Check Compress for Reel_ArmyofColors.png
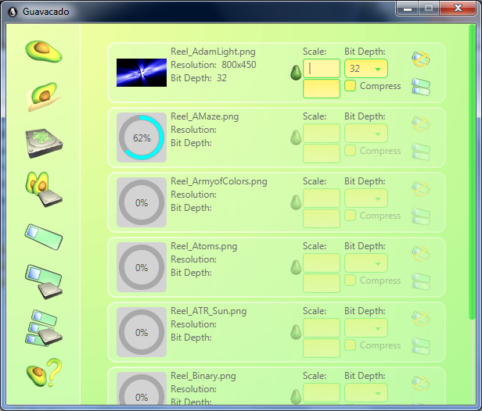The image size is (482, 411). pos(350,215)
